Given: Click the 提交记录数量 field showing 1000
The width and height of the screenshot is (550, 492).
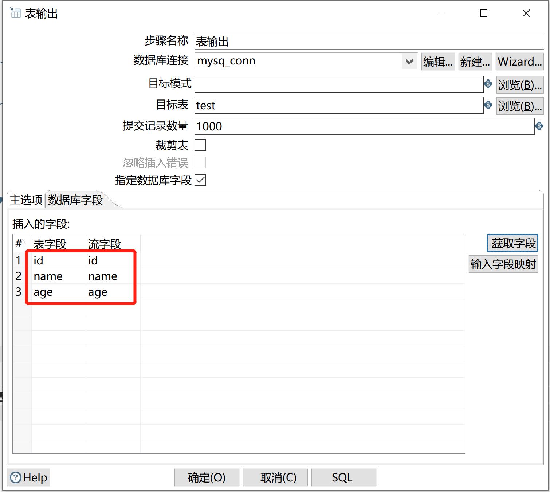Looking at the screenshot, I should (x=365, y=126).
